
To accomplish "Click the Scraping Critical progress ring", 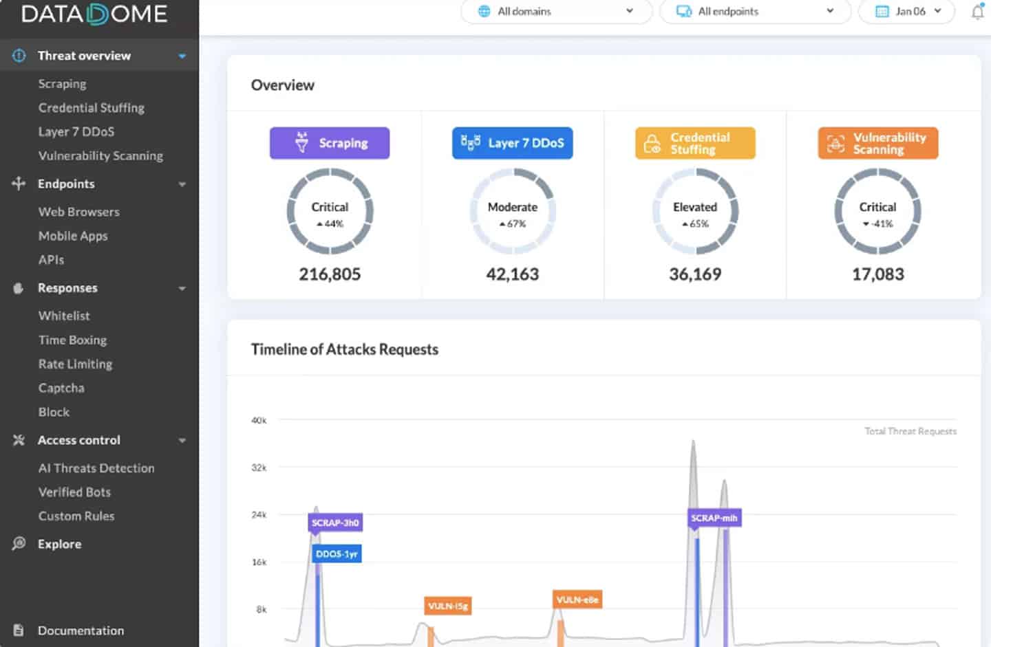I will pyautogui.click(x=329, y=212).
